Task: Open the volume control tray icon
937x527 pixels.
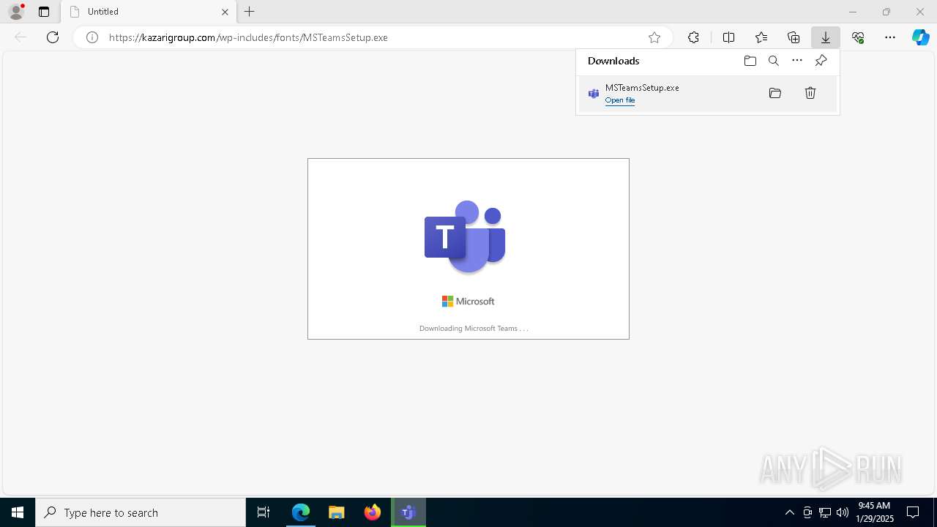Action: 843,512
